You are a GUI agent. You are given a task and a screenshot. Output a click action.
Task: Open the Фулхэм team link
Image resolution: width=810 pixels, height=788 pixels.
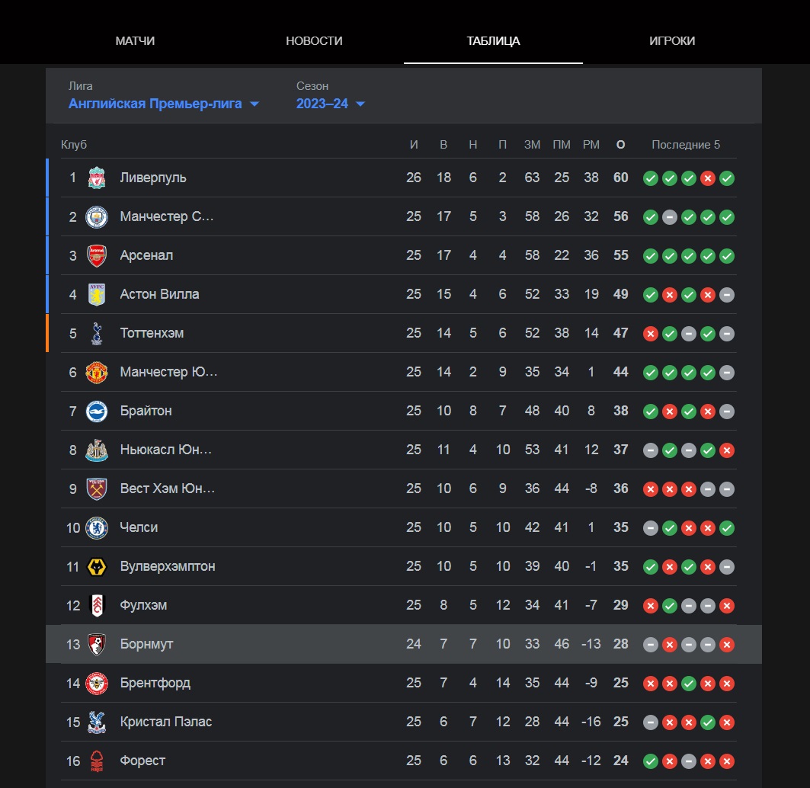tap(143, 605)
